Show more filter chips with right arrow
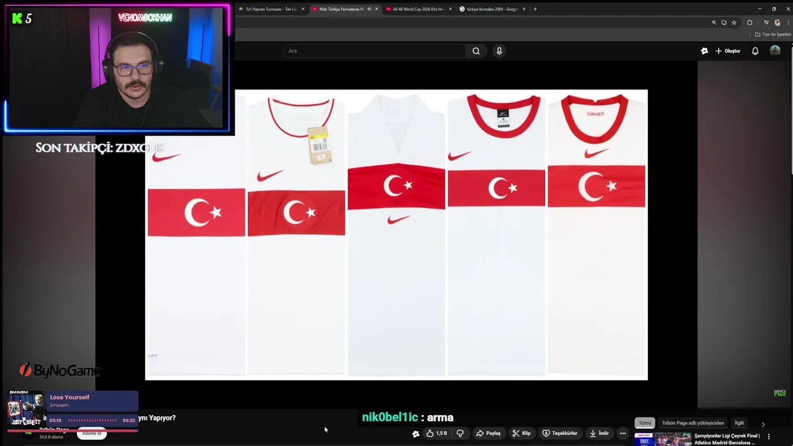This screenshot has height=446, width=793. coord(763,424)
